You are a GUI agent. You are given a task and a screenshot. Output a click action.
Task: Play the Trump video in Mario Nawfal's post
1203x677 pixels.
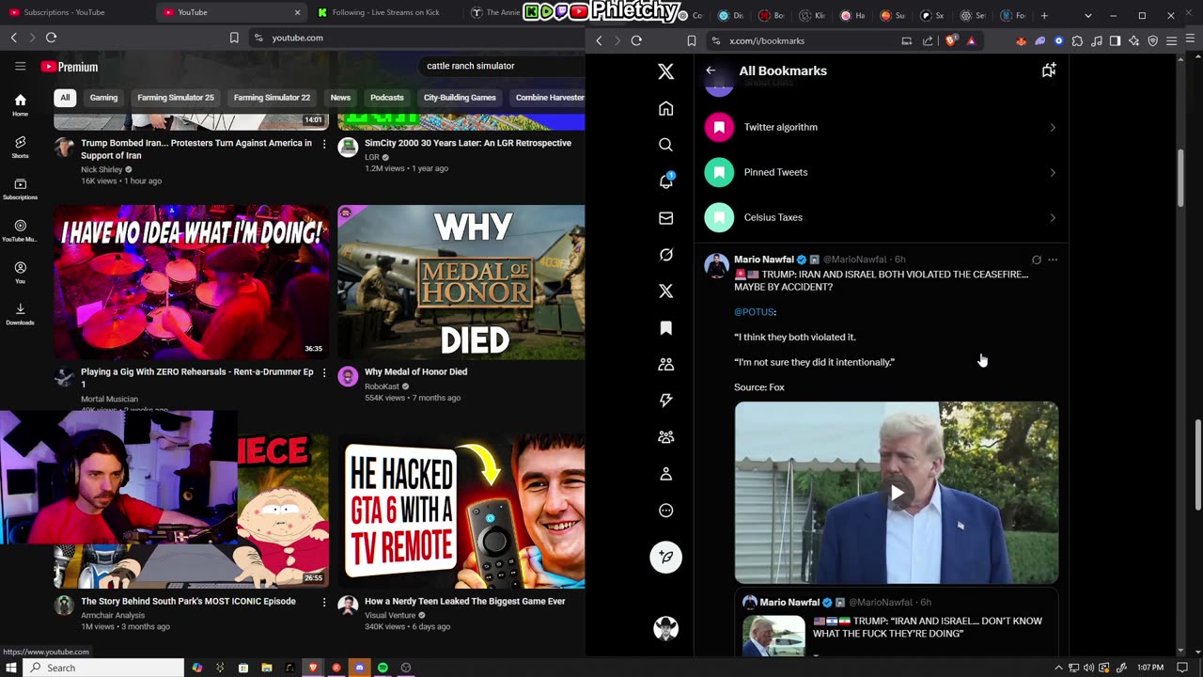(x=897, y=493)
